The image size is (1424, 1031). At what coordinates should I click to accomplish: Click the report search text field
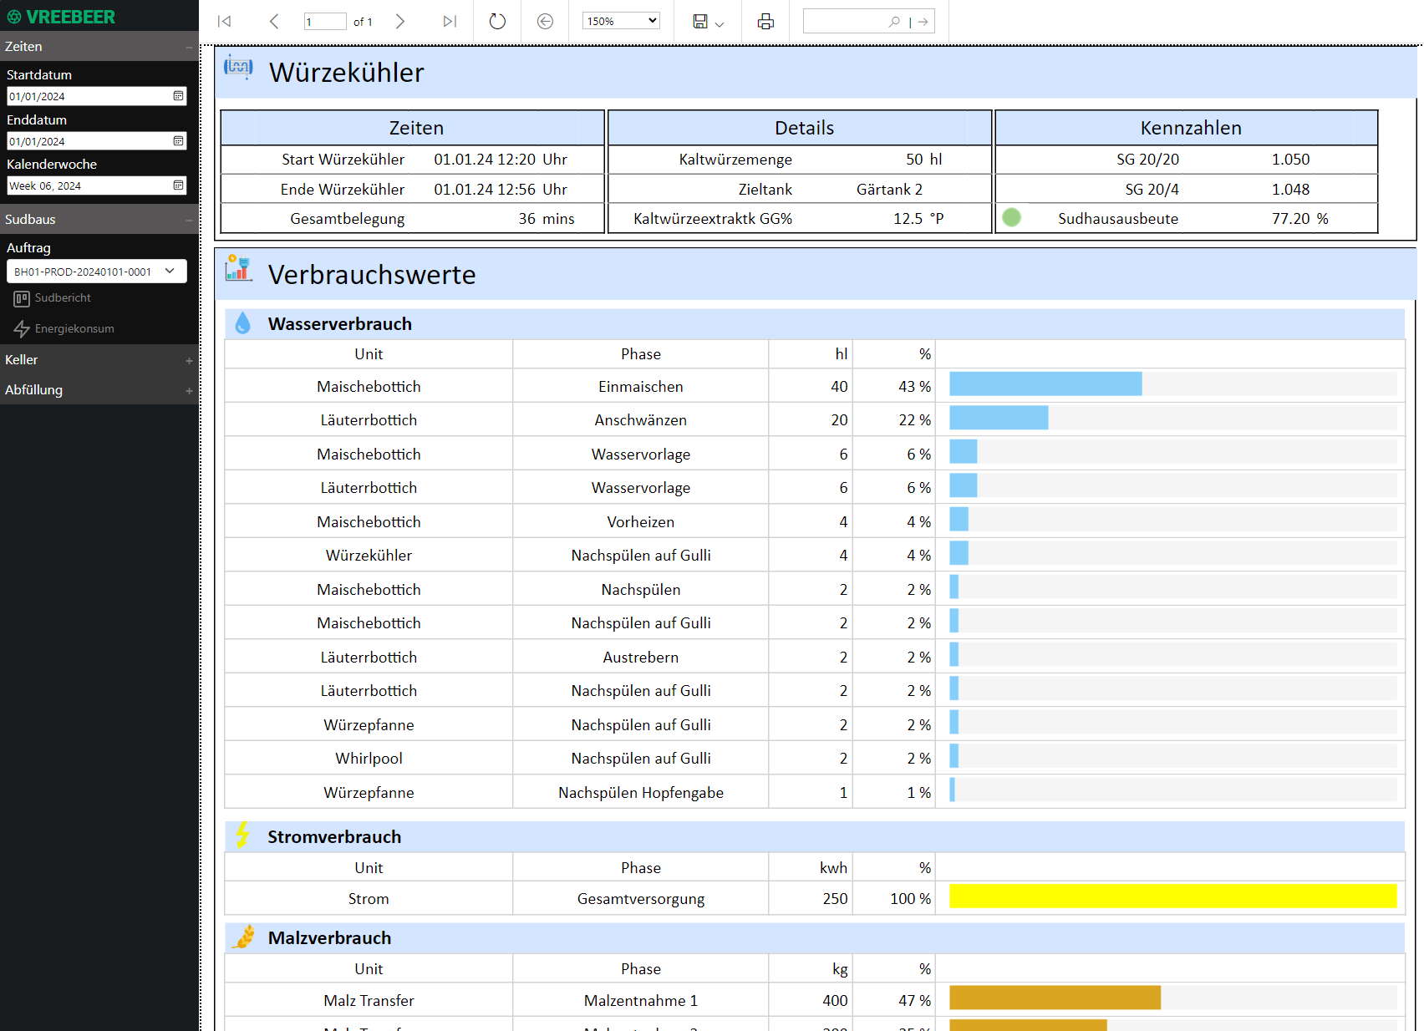click(845, 22)
